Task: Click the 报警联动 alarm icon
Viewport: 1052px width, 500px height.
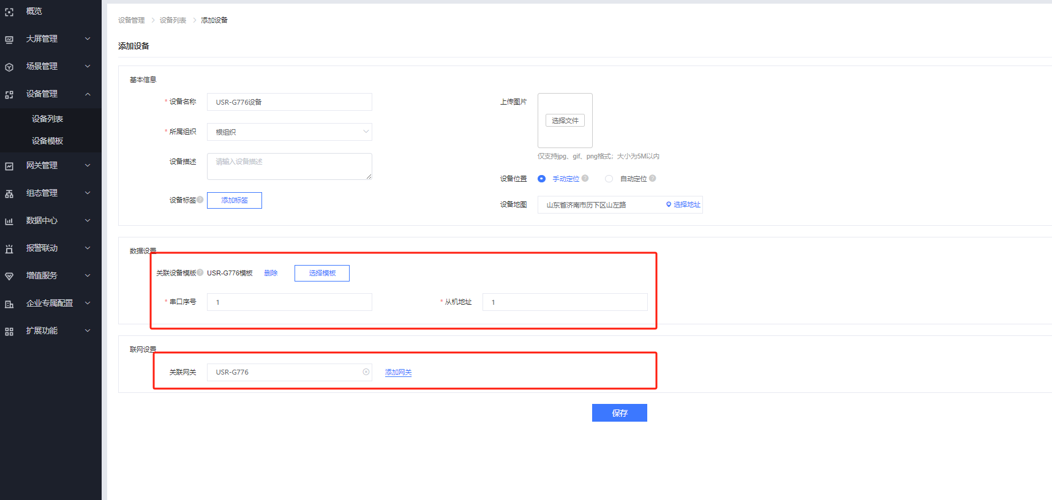Action: (9, 248)
